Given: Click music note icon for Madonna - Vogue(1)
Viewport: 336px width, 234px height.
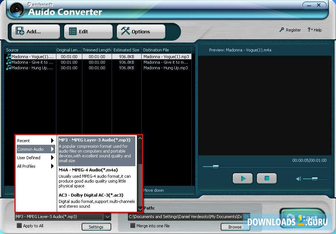Looking at the screenshot, I should tap(9, 57).
